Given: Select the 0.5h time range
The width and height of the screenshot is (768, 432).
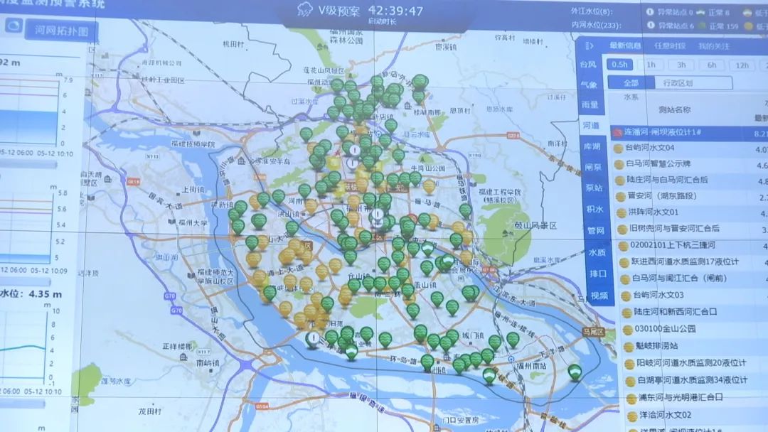Looking at the screenshot, I should [619, 65].
